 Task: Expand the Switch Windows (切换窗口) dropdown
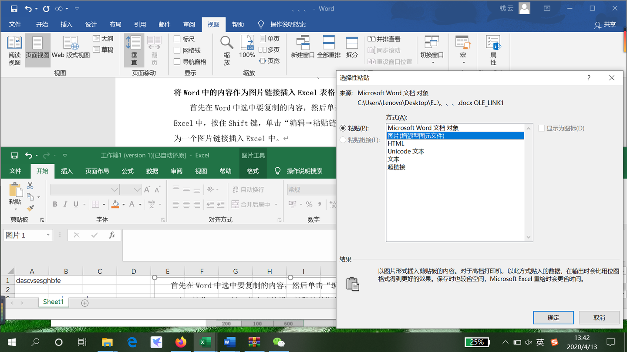[432, 63]
